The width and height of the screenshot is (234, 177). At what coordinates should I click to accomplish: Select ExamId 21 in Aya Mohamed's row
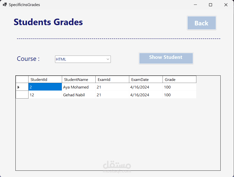tap(112, 87)
